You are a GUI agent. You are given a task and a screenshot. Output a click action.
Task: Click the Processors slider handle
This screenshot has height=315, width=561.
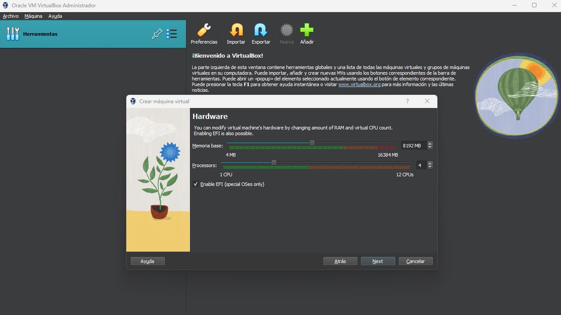pyautogui.click(x=273, y=162)
